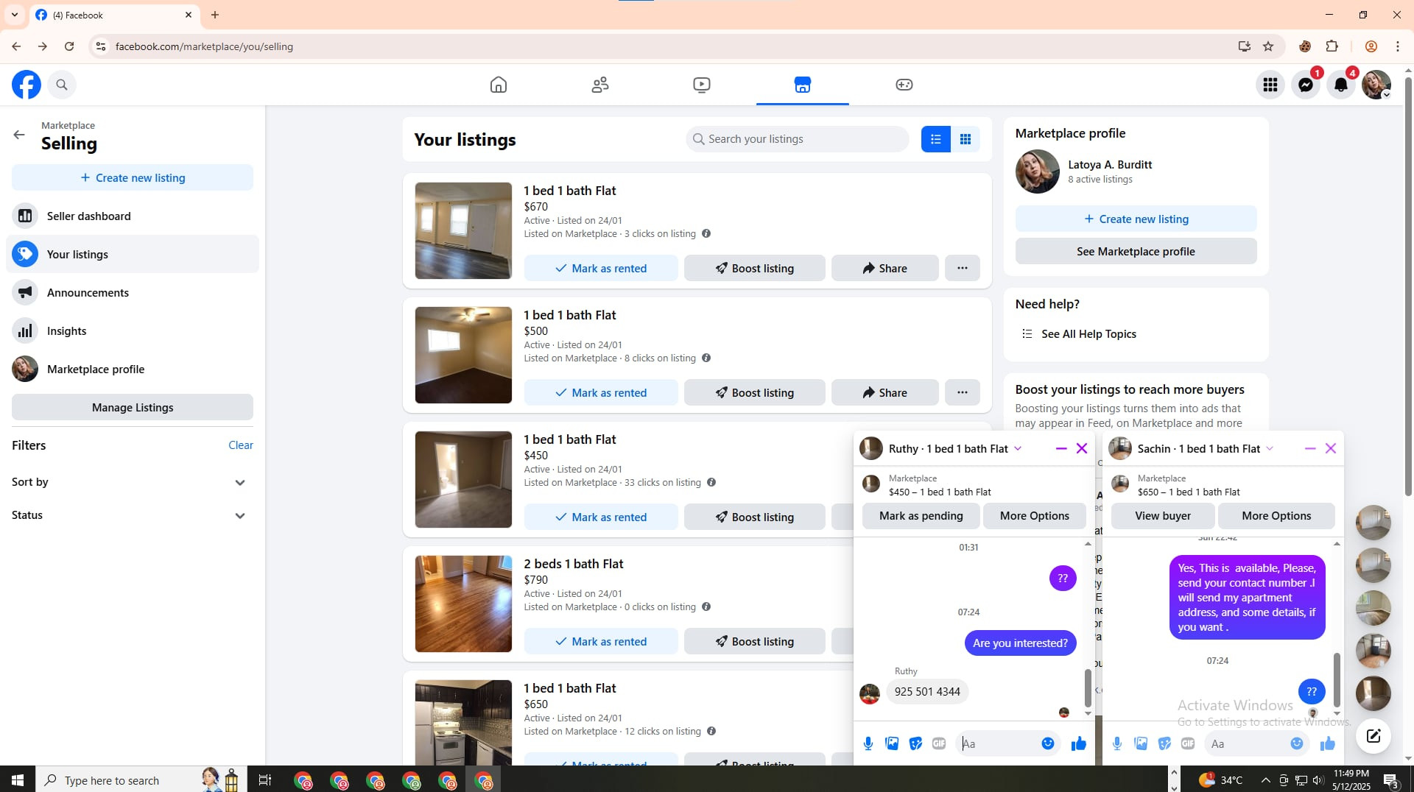The height and width of the screenshot is (792, 1414).
Task: Click View buyer in Sachin chat
Action: point(1163,516)
